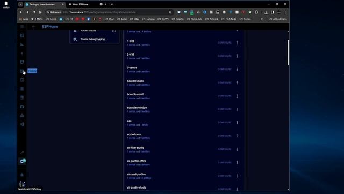Open the Network bookmarks folder
344x194 pixels.
coord(212,19)
